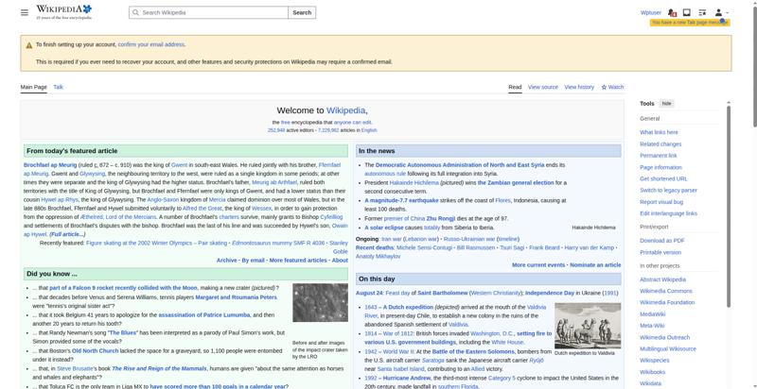Click warning triangle icon in email banner
The width and height of the screenshot is (757, 389).
29,45
